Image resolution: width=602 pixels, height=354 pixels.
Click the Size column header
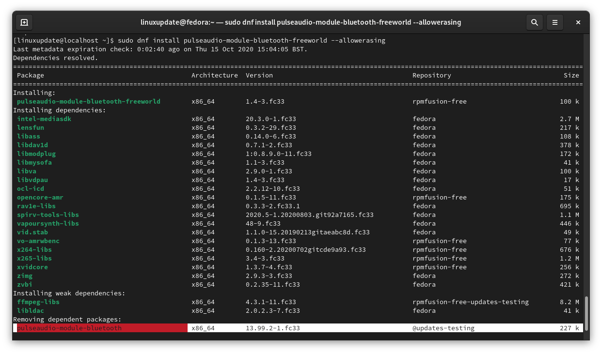[x=571, y=76]
